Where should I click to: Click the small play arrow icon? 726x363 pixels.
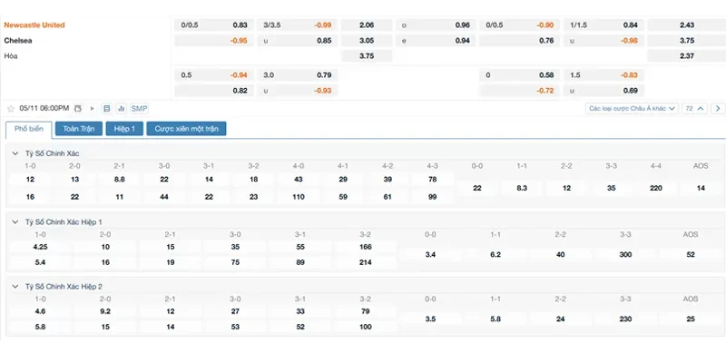click(92, 108)
